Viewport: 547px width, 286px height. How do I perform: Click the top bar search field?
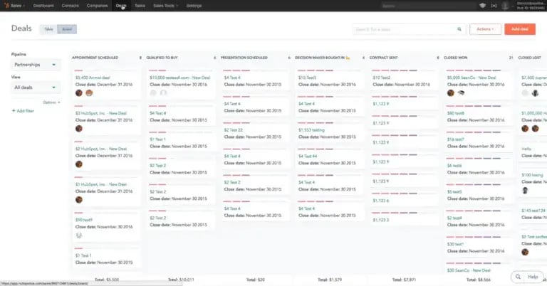click(x=427, y=6)
